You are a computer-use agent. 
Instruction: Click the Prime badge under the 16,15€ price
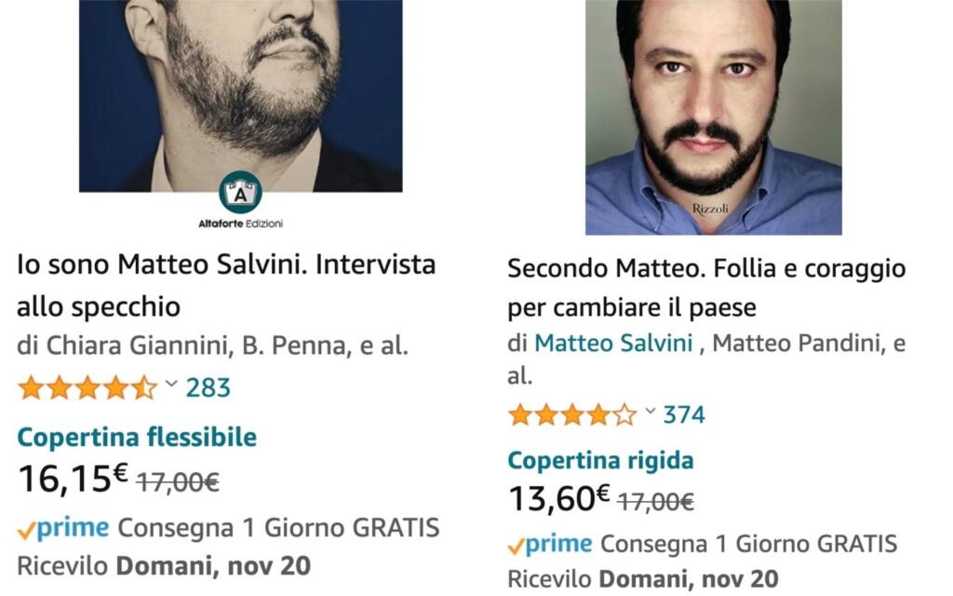coord(63,529)
